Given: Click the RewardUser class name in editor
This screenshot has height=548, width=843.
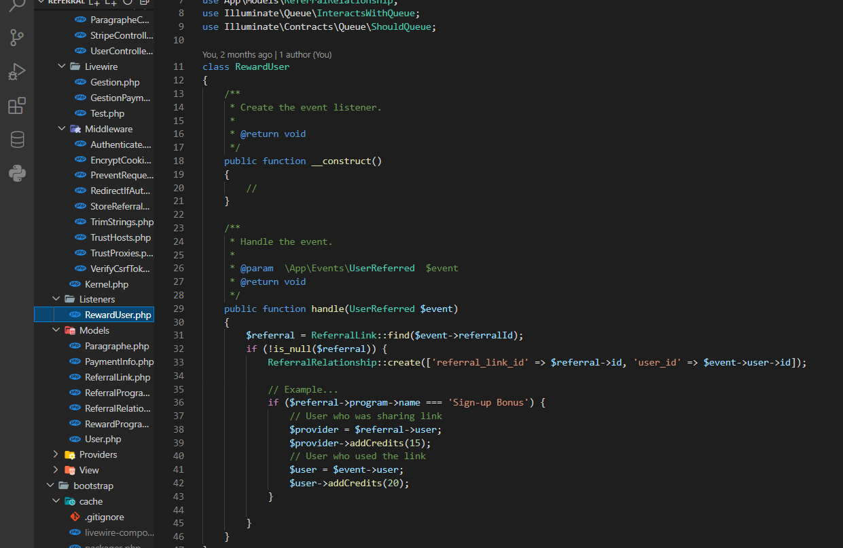Looking at the screenshot, I should coord(262,66).
